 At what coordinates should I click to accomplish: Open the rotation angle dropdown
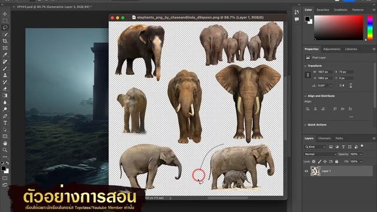pyautogui.click(x=331, y=85)
